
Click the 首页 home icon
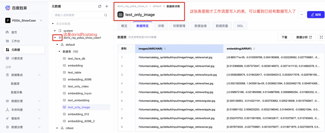tap(7, 32)
